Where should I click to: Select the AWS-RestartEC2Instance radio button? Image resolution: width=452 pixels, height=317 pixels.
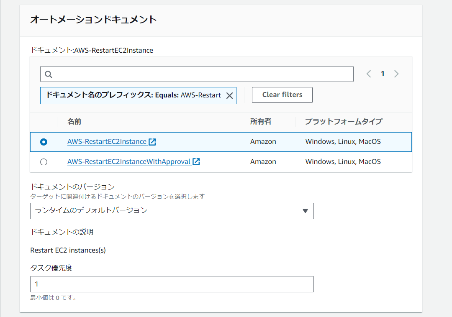(44, 142)
